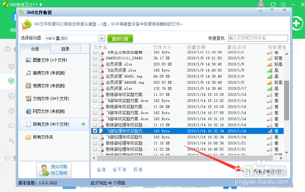Sort by 创建日期 column header
The image size is (305, 192).
[196, 47]
